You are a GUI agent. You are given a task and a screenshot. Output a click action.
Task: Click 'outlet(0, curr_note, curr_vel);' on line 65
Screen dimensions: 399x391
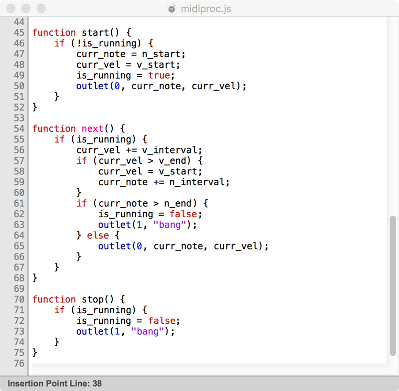(183, 246)
